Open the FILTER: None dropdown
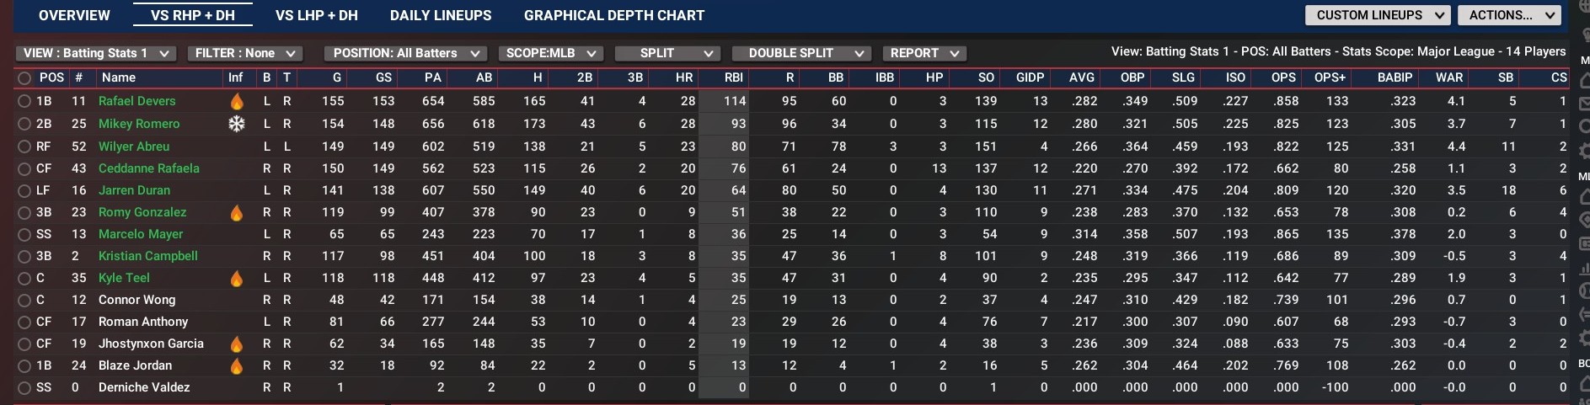 click(244, 53)
